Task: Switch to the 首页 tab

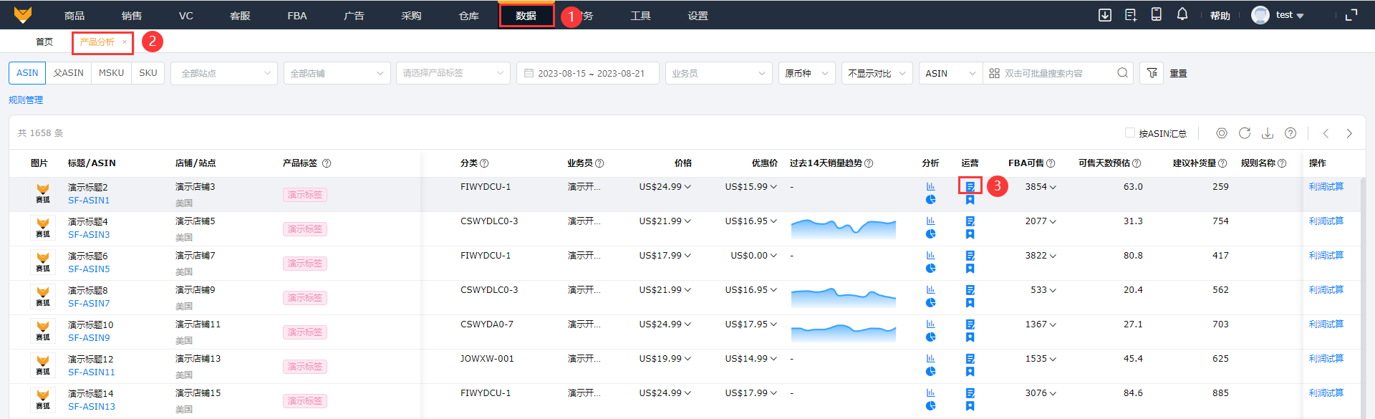Action: (44, 42)
